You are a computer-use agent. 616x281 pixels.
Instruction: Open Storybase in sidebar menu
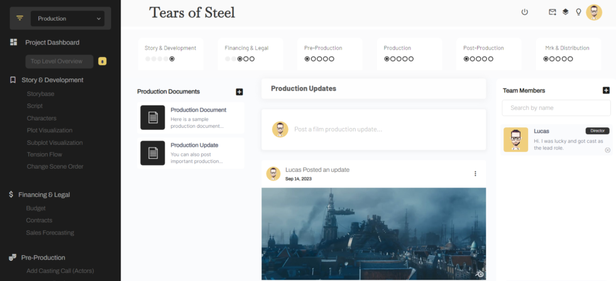pyautogui.click(x=40, y=93)
